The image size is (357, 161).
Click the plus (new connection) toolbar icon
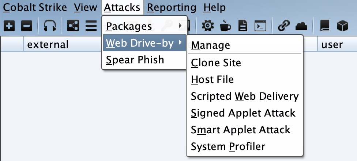(9, 25)
